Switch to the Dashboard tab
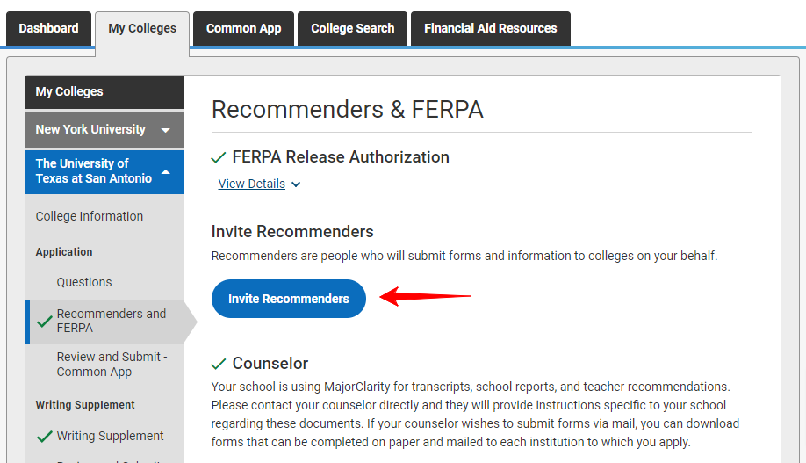The height and width of the screenshot is (463, 806). [x=48, y=28]
